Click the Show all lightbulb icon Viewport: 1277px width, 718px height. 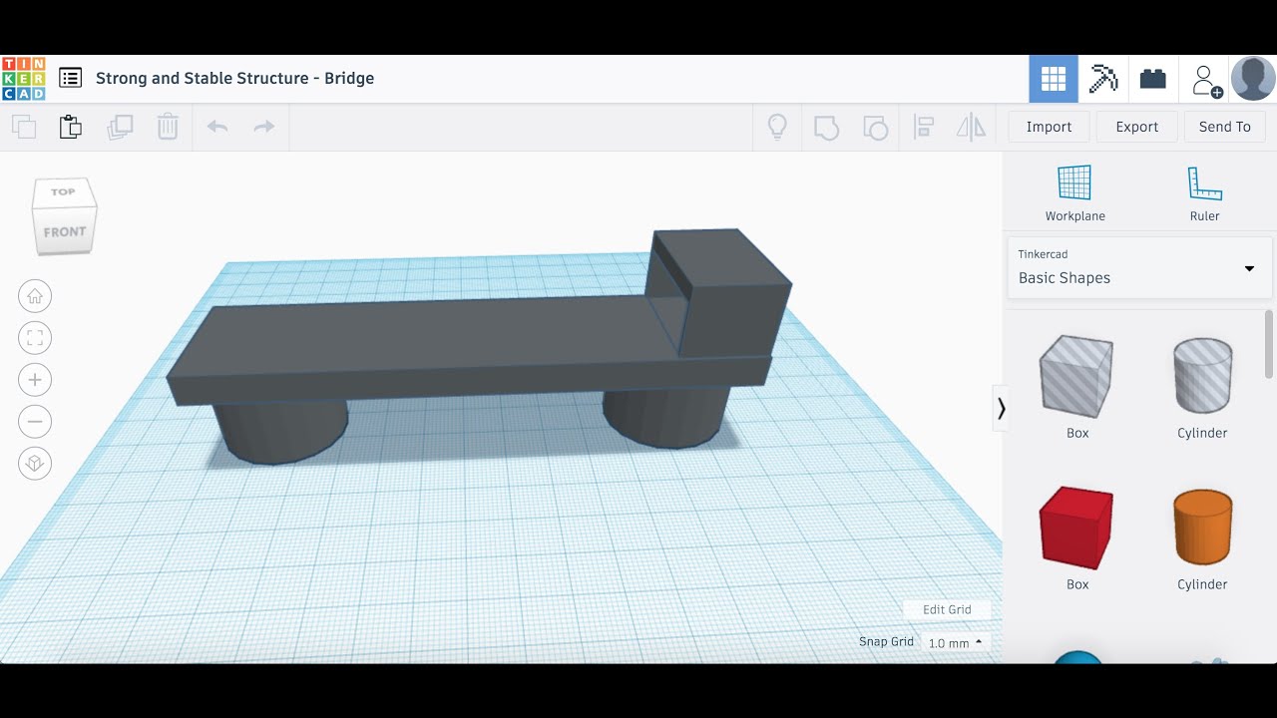coord(777,127)
